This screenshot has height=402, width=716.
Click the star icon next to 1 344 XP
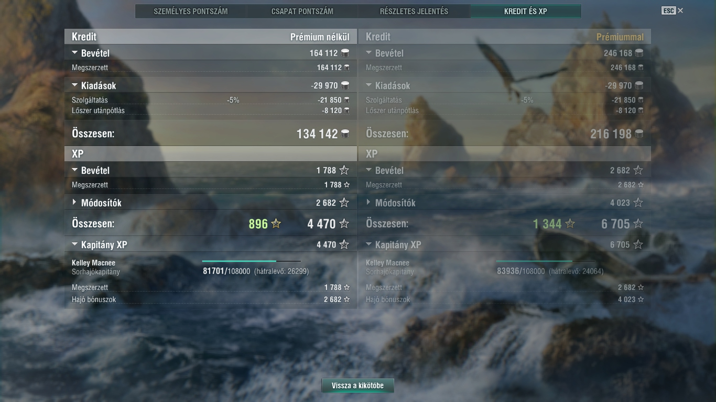[570, 224]
